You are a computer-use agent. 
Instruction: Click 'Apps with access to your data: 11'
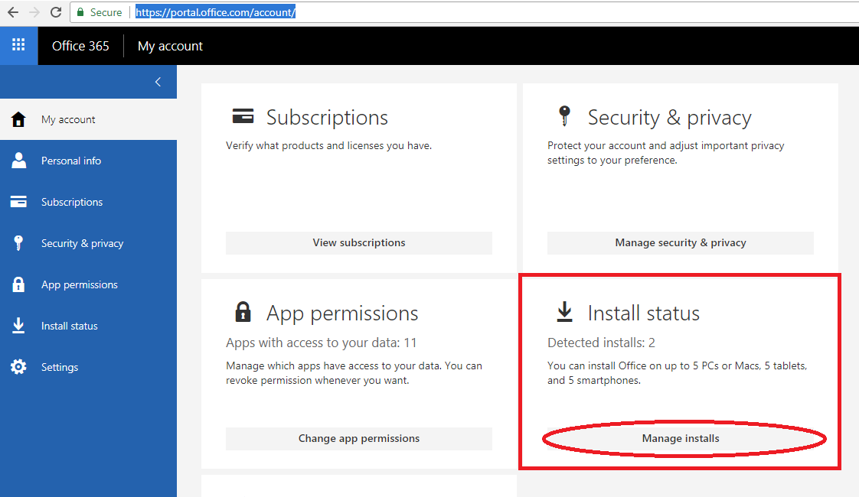(321, 343)
